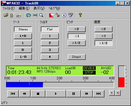Click the STOP status indicator
Viewport: 131px width, 106px height.
(x=89, y=73)
